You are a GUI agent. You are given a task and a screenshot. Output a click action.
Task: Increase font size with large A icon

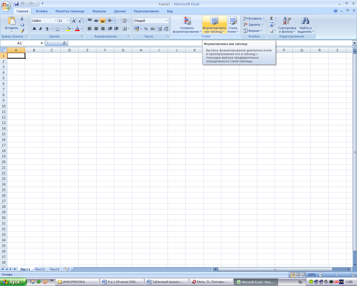pyautogui.click(x=74, y=21)
